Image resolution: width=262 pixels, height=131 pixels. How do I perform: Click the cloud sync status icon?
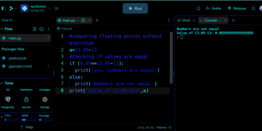[x=57, y=8]
